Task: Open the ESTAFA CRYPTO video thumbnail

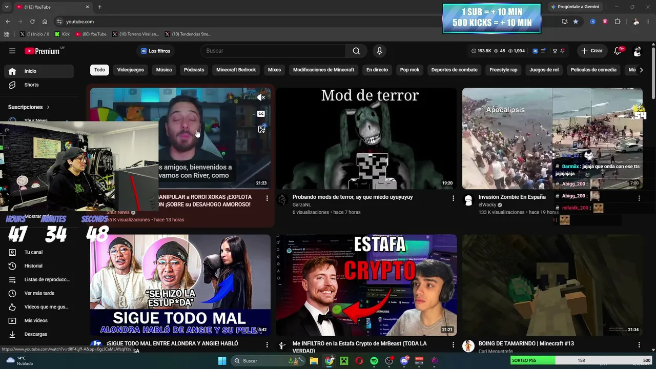Action: click(366, 285)
